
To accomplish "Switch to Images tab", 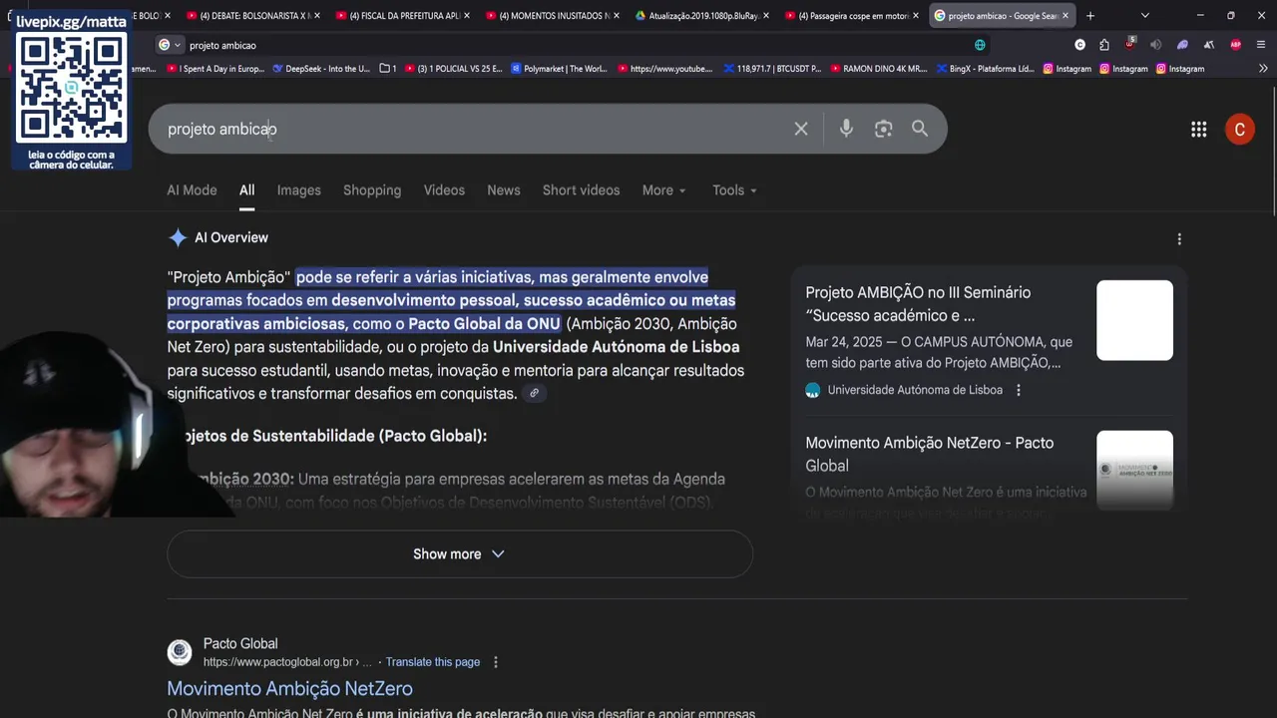I will [x=299, y=190].
